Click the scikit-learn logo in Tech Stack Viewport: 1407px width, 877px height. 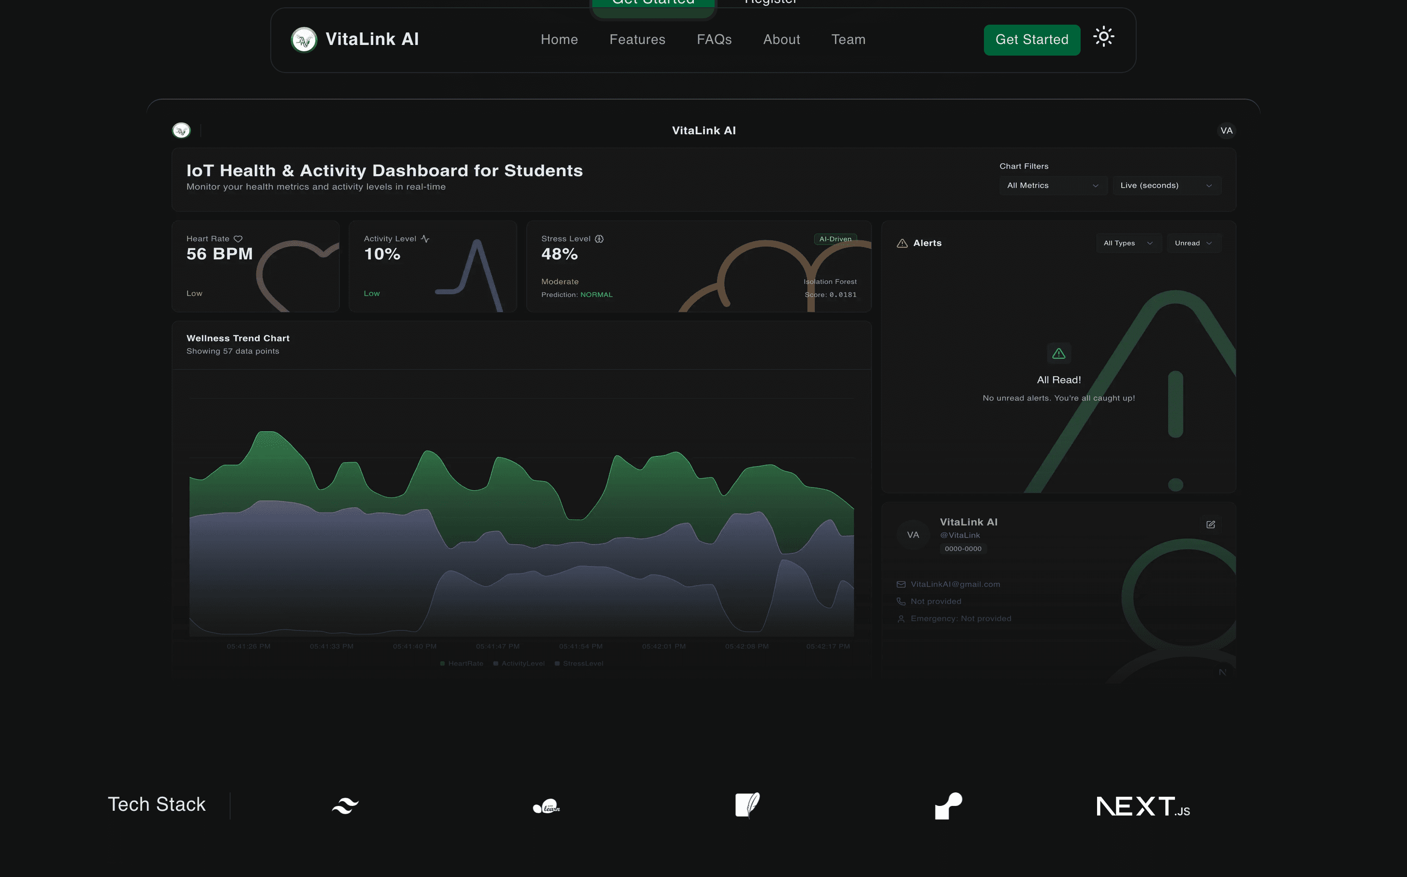click(546, 806)
